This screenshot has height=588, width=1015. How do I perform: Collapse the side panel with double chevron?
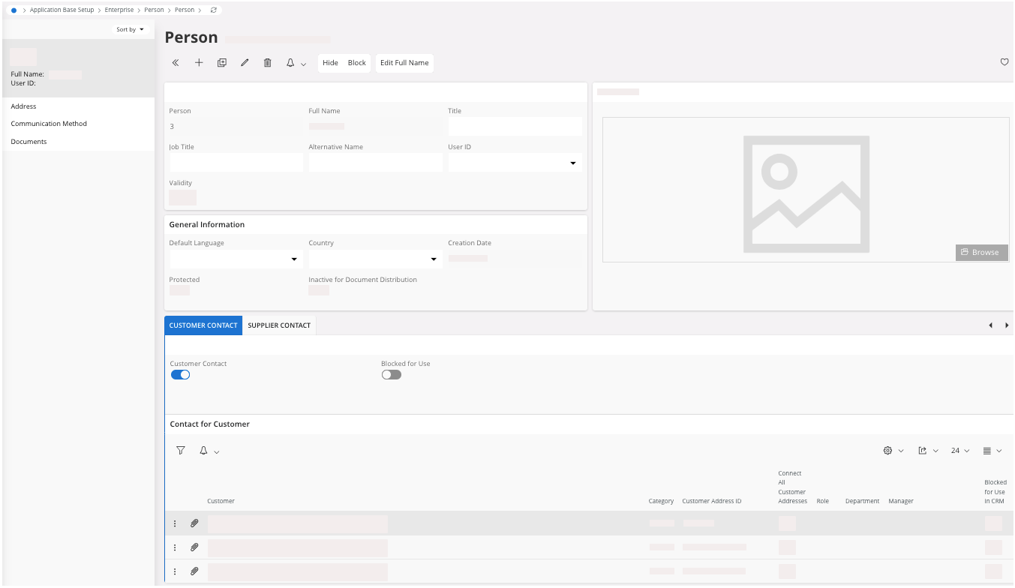tap(176, 63)
